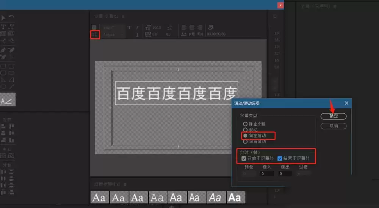Screen dimensions: 379x208
Task: Apply the first Aa title style
Action: pos(100,197)
